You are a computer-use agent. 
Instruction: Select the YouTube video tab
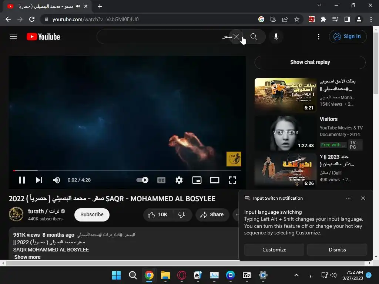[x=47, y=6]
